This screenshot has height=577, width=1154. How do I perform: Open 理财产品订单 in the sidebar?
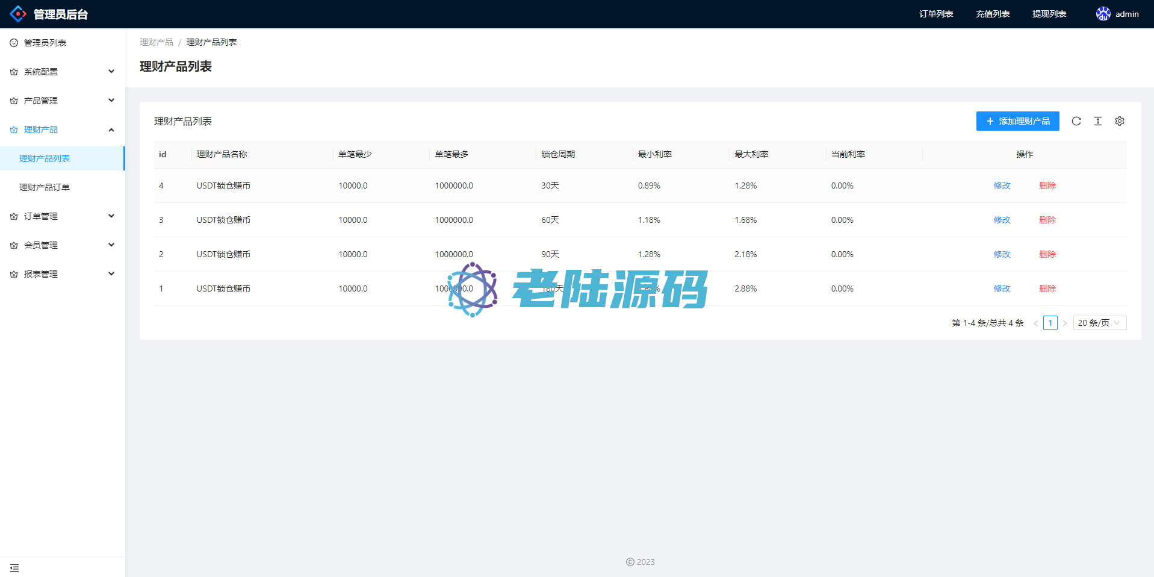(45, 187)
